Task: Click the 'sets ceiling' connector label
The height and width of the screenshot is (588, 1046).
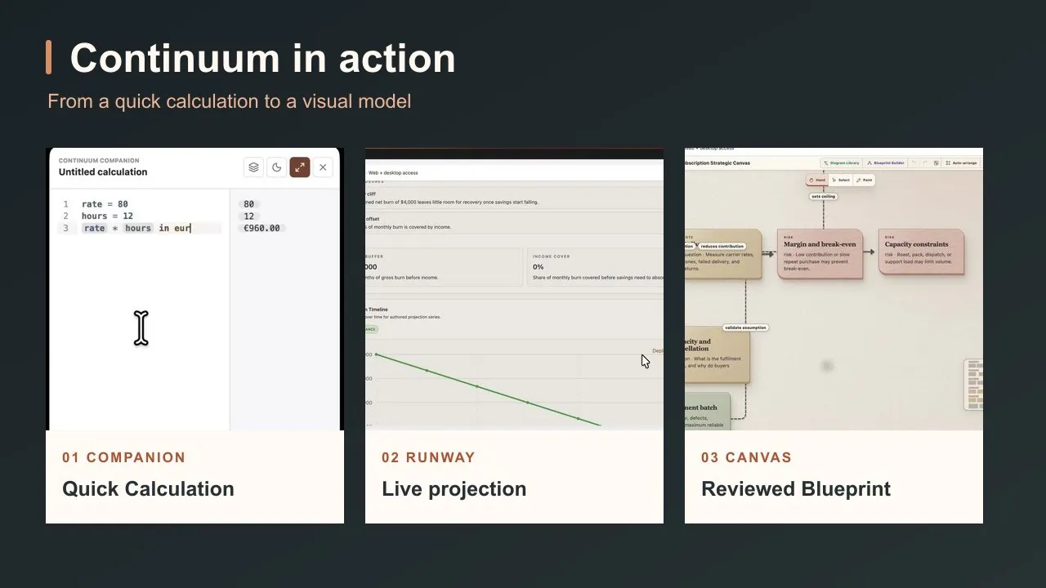Action: [823, 197]
